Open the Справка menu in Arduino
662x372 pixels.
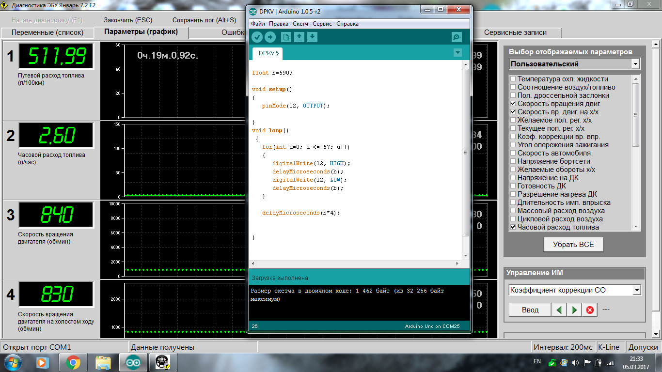coord(347,24)
